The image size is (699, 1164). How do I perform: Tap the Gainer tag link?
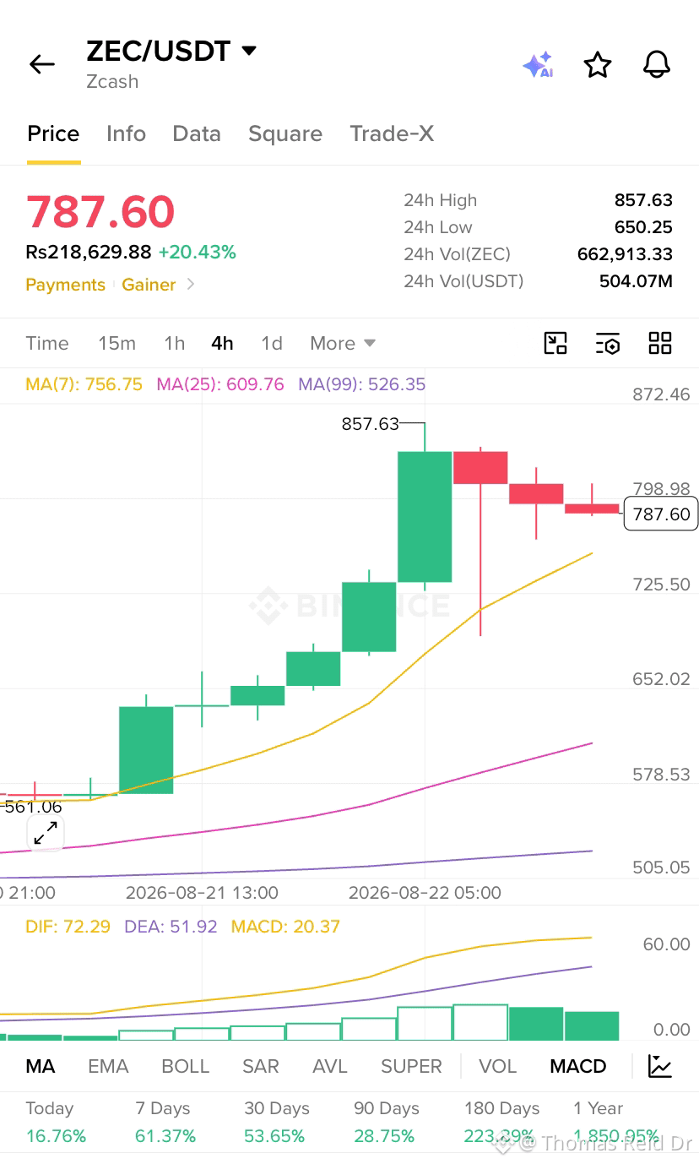[149, 285]
